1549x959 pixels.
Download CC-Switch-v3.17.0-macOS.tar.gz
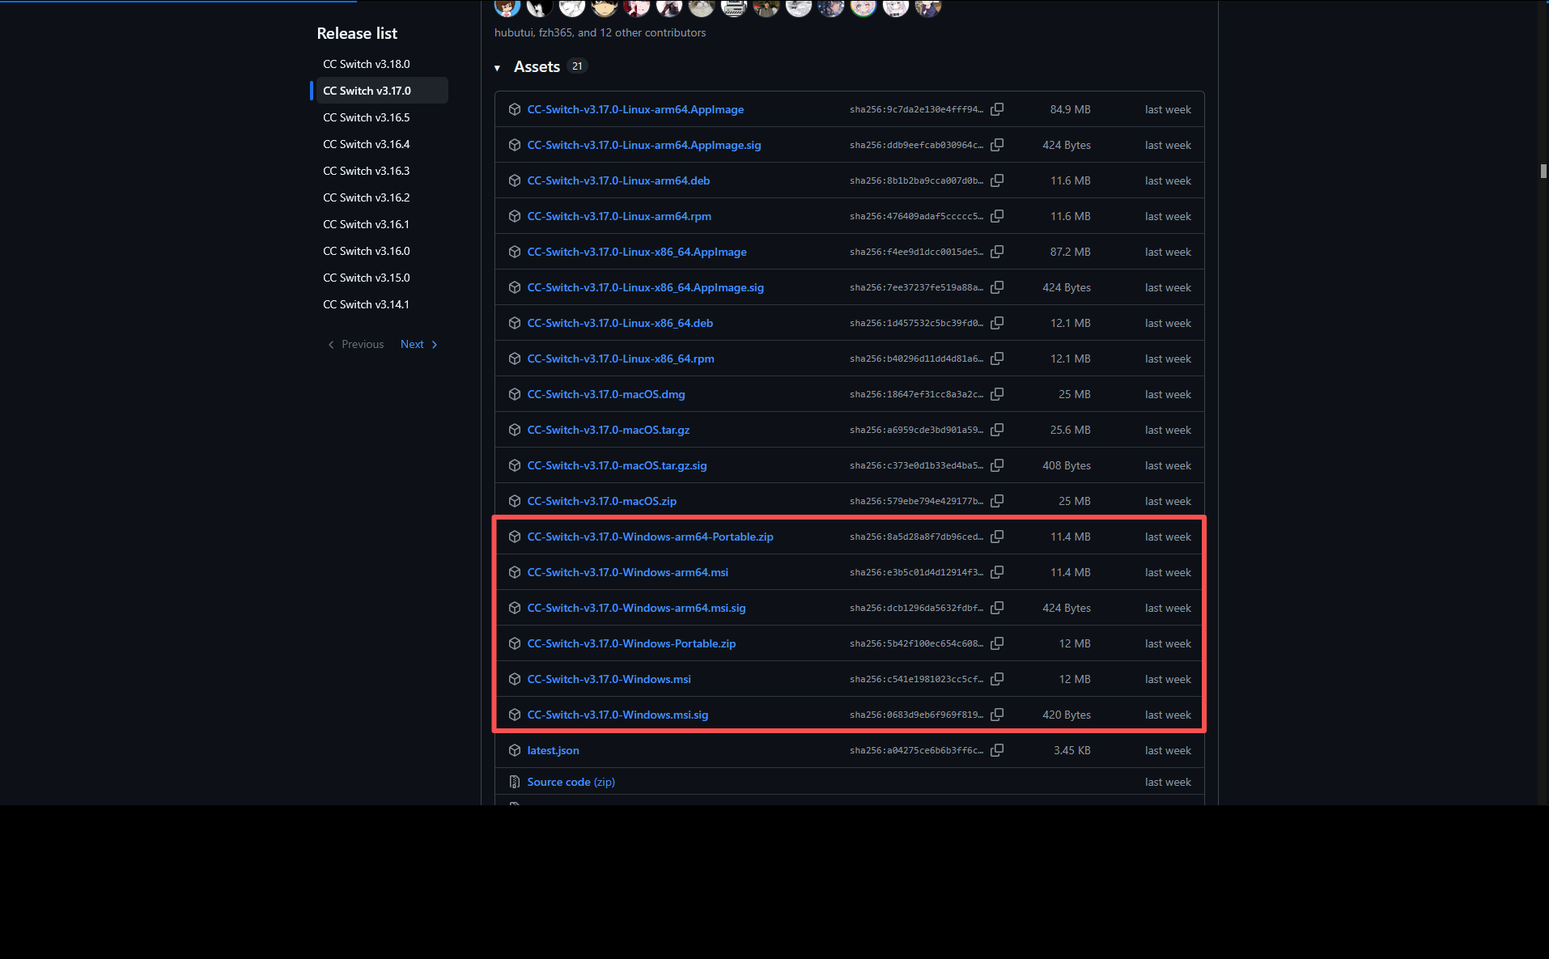[x=609, y=430]
